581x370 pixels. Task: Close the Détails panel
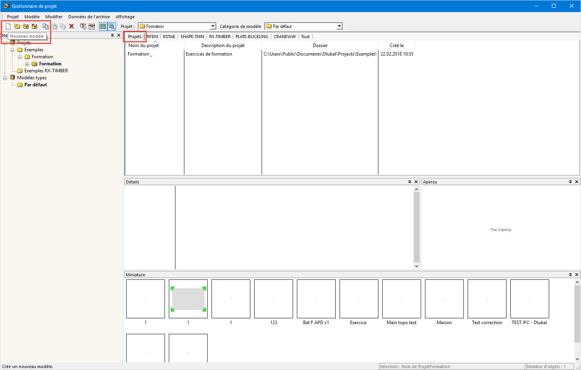click(x=416, y=182)
